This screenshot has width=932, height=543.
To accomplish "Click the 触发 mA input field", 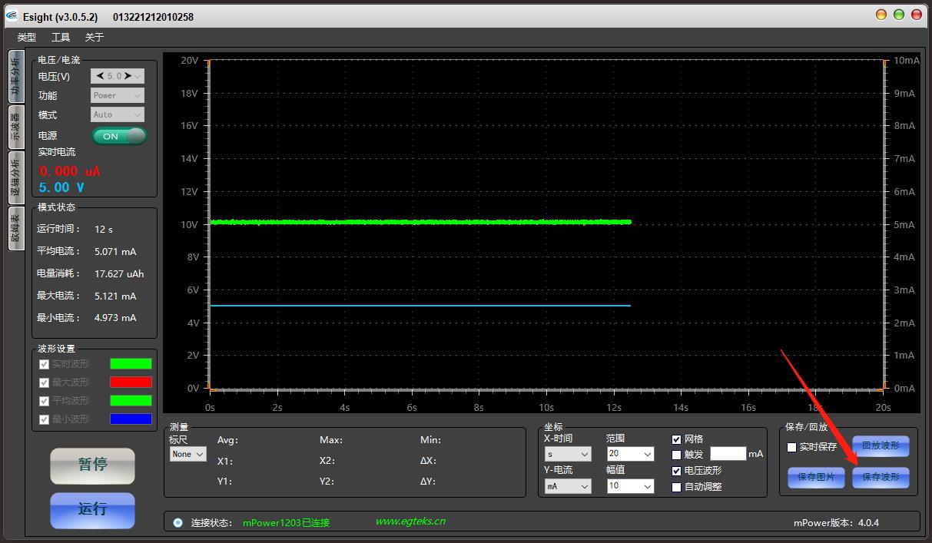I will click(x=728, y=454).
